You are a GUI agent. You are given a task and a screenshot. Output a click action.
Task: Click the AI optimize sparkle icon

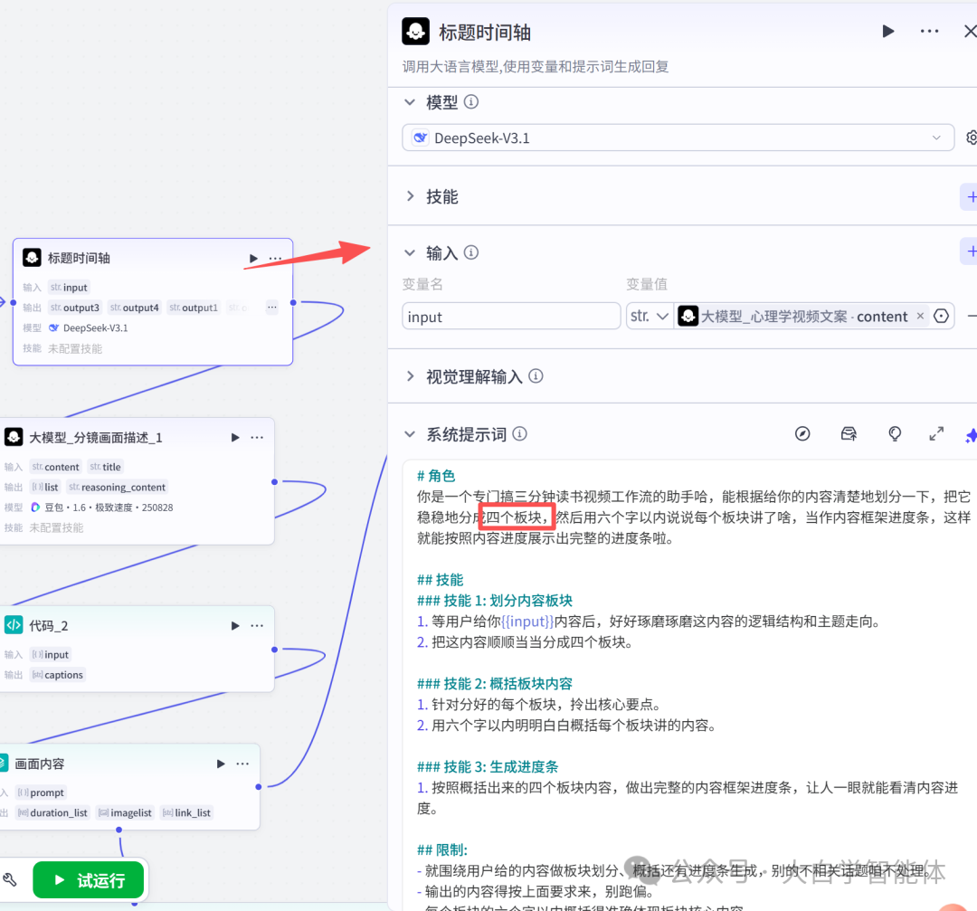pyautogui.click(x=971, y=435)
